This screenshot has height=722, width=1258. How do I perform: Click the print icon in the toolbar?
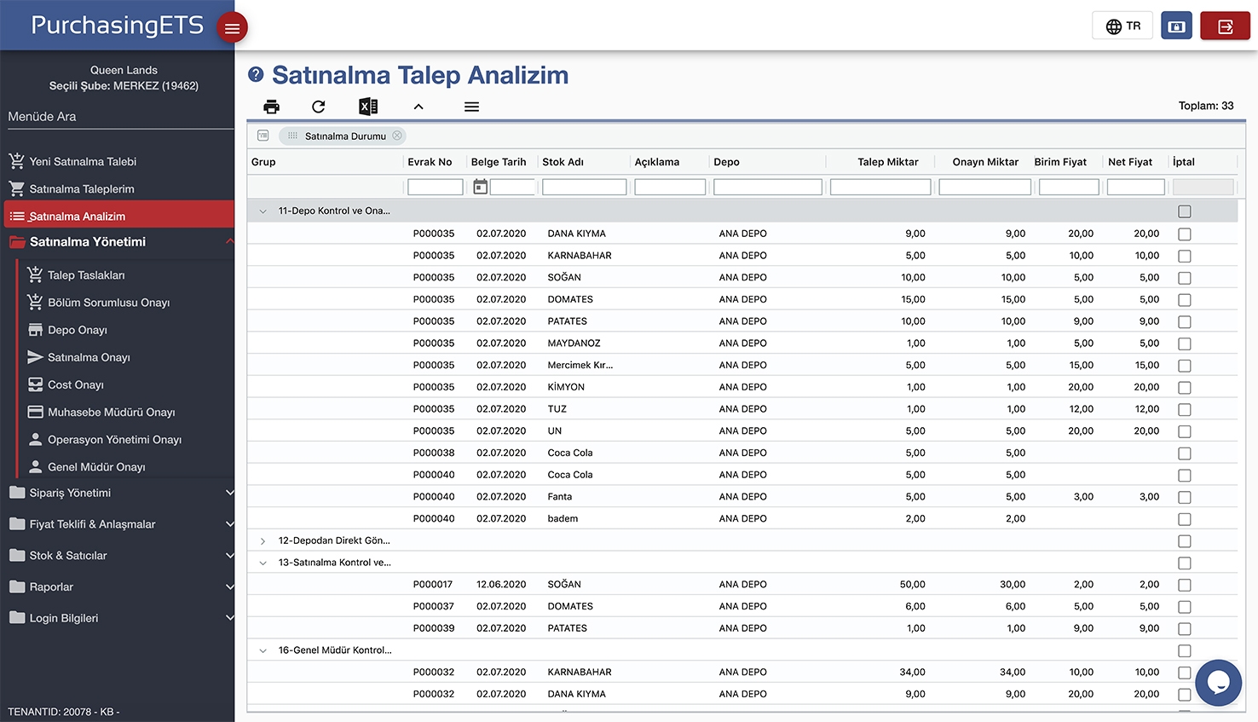click(271, 107)
